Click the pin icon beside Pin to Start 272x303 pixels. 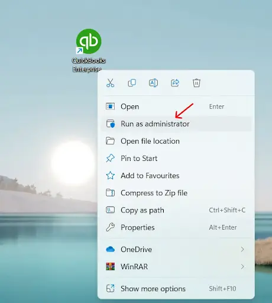click(110, 158)
